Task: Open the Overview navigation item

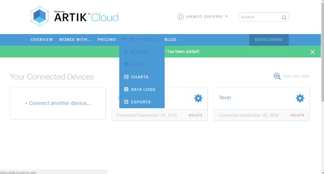Action: (42, 40)
